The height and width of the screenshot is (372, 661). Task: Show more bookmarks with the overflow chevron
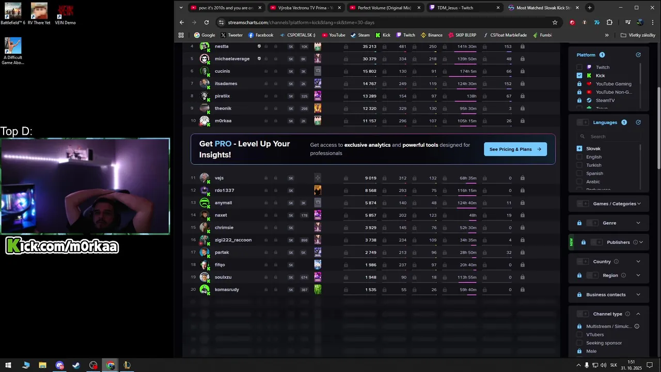[607, 35]
